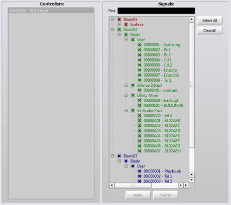Toggle the red X checkbox beside Blade01
The image size is (231, 205).
(119, 20)
